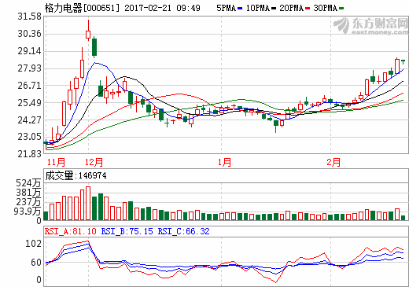
Task: Click the 31.58 price axis label
Action: point(29,17)
